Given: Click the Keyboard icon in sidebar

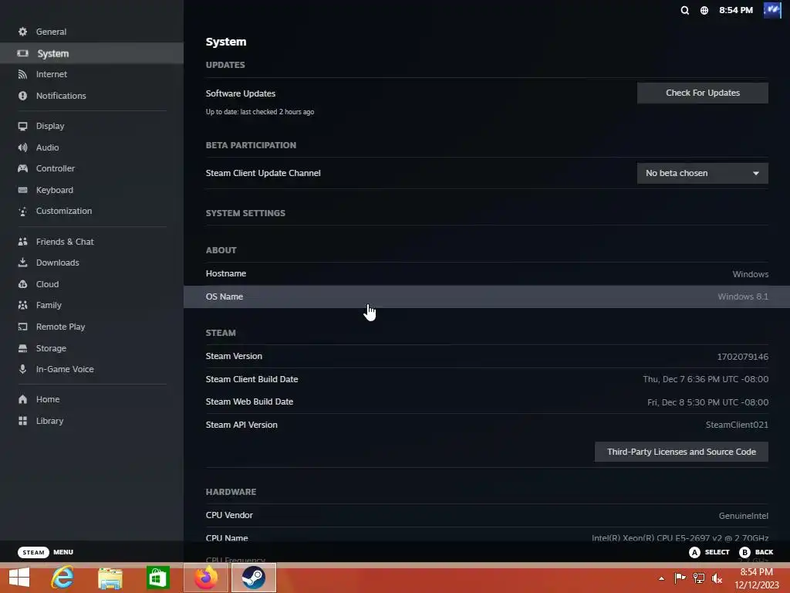Looking at the screenshot, I should pyautogui.click(x=22, y=190).
